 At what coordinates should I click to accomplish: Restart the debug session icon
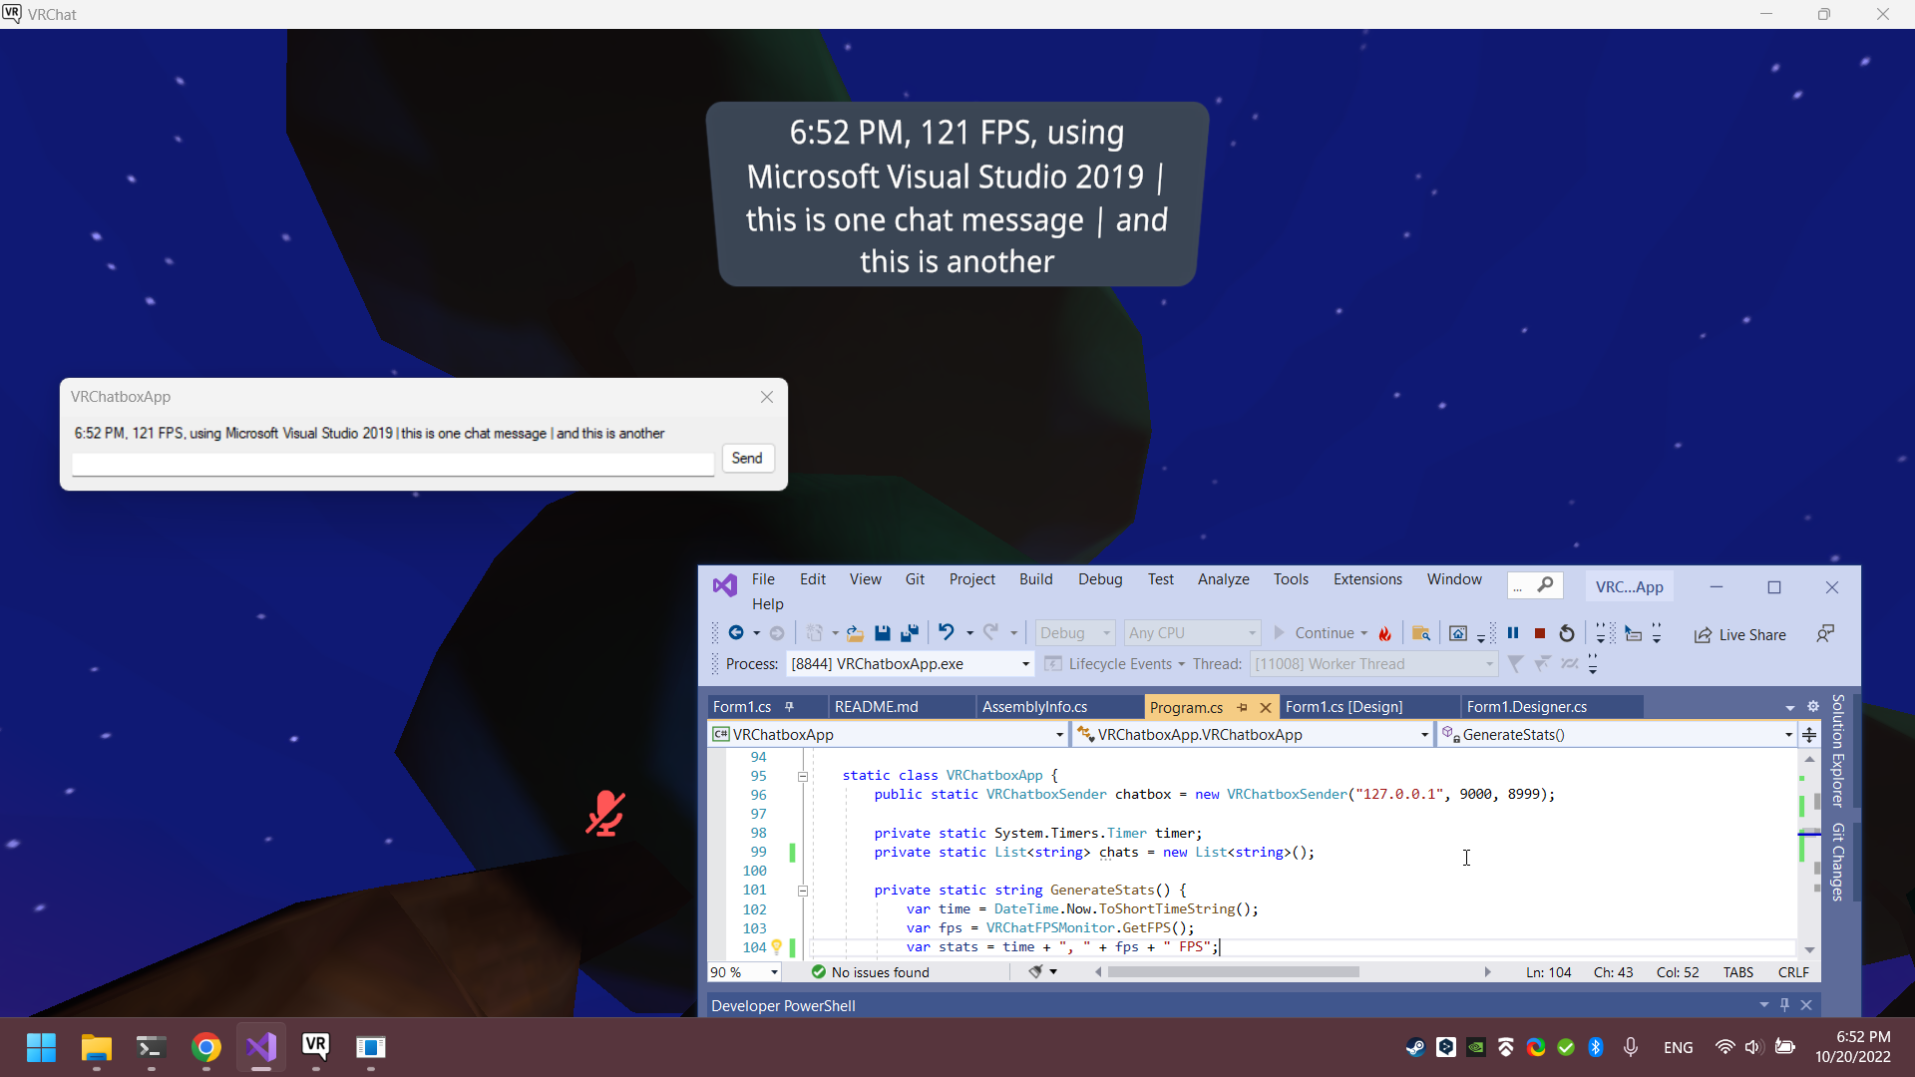pos(1567,633)
